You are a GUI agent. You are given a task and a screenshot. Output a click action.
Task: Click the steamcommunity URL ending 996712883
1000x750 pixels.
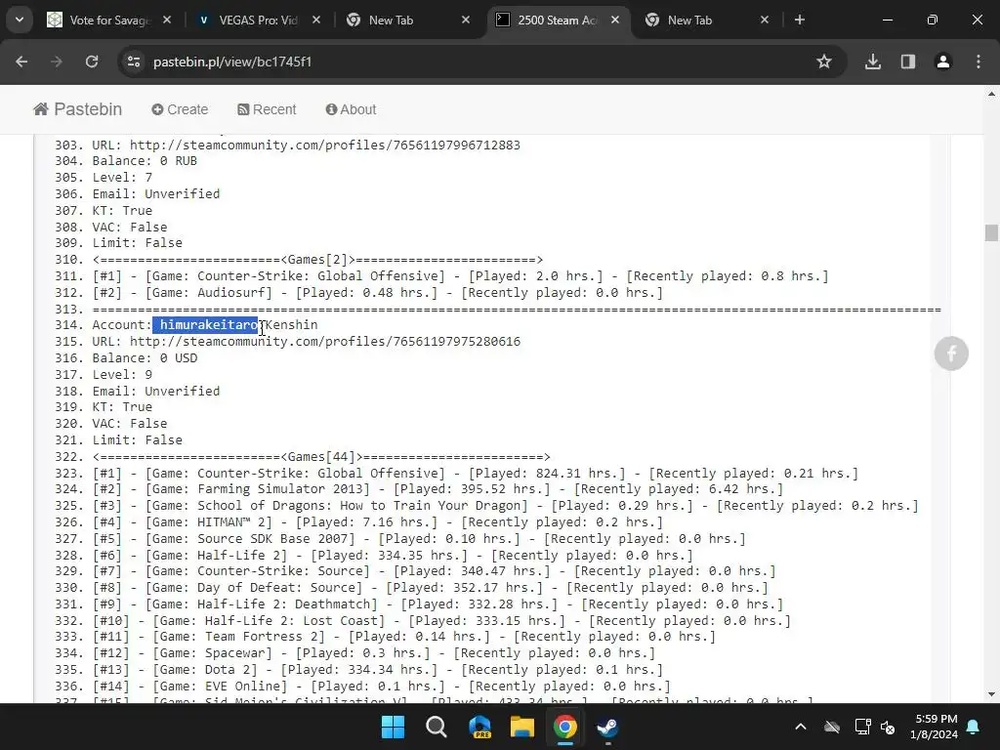click(x=325, y=145)
